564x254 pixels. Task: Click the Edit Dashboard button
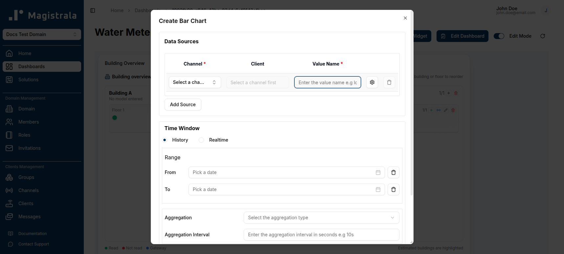(462, 36)
